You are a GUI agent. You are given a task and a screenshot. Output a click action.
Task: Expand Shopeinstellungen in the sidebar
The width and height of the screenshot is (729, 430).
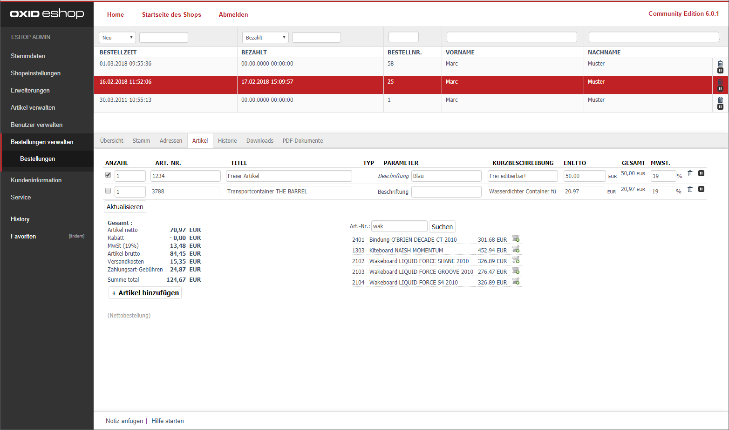[35, 73]
